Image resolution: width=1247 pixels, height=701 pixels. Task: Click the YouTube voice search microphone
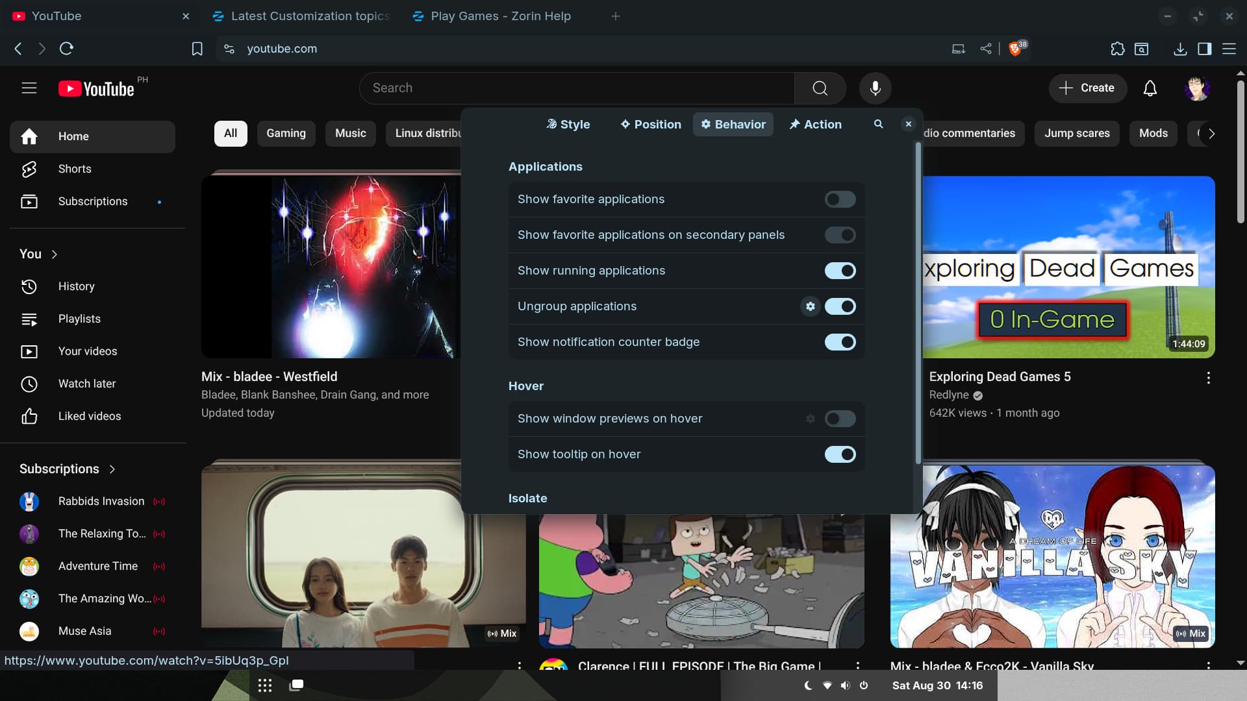click(875, 88)
